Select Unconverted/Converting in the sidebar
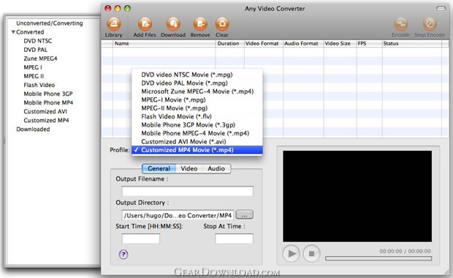453x278 pixels. point(50,23)
